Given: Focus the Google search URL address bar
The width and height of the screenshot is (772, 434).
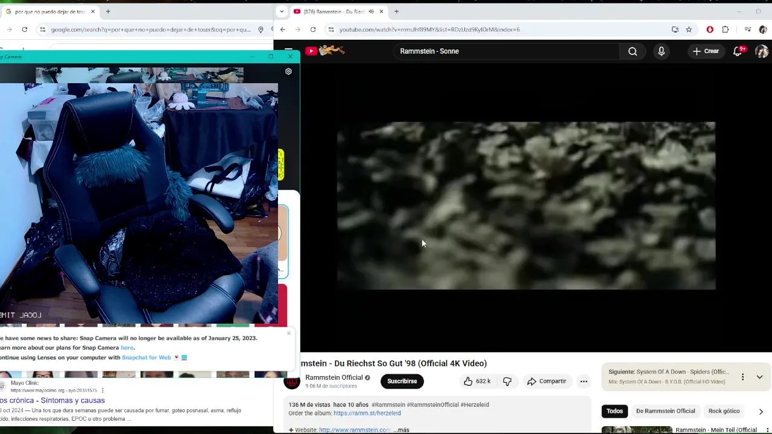Looking at the screenshot, I should coord(151,30).
